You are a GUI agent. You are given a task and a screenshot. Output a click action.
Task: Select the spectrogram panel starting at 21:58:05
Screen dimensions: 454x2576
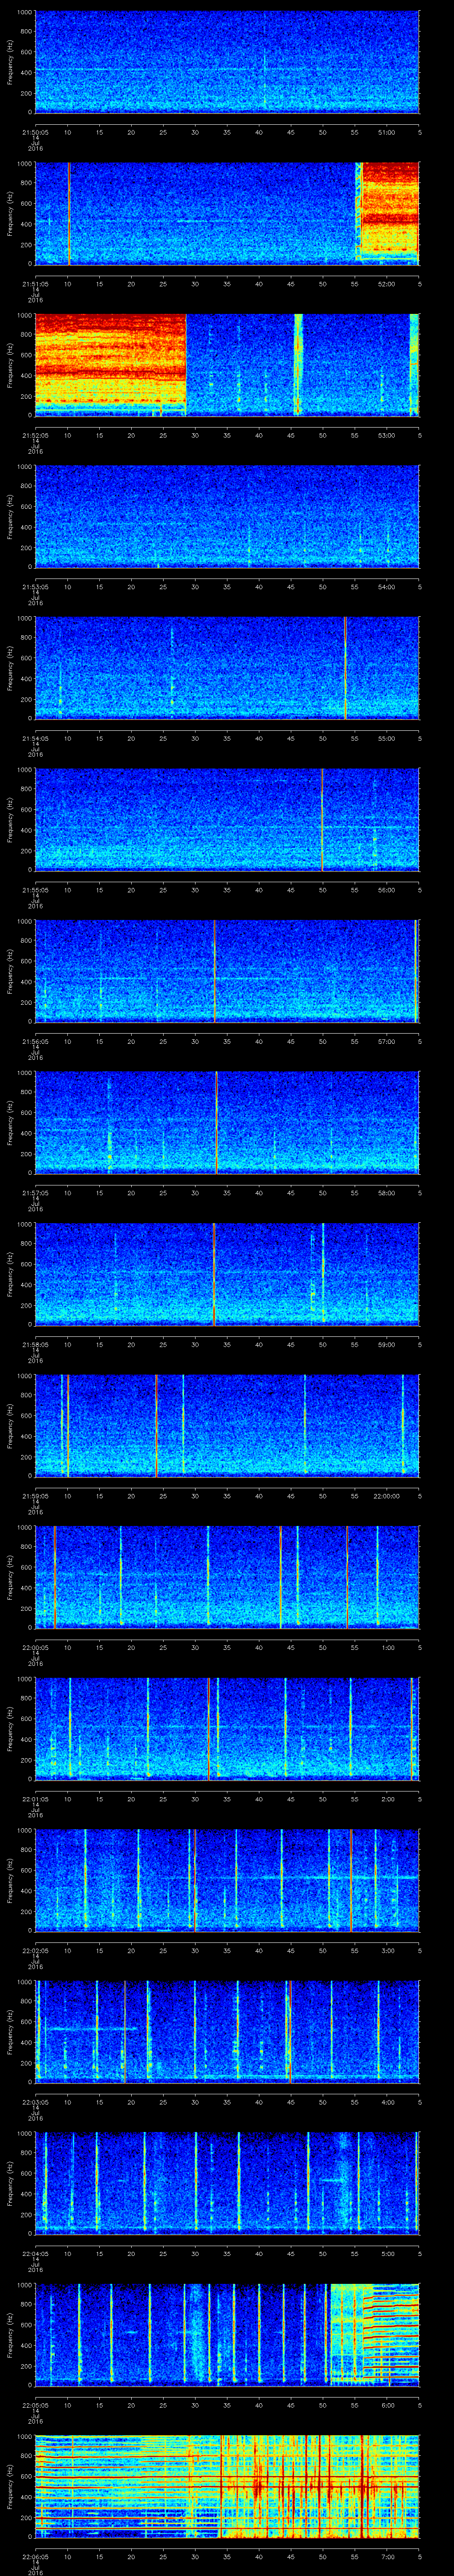click(227, 1275)
